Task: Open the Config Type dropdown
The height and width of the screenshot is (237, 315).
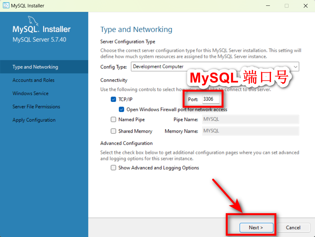Action: (215, 67)
